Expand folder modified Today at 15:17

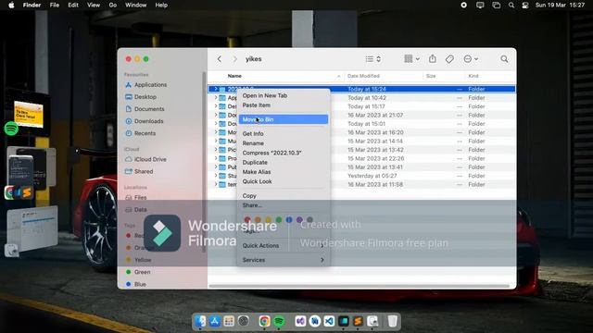(x=216, y=106)
